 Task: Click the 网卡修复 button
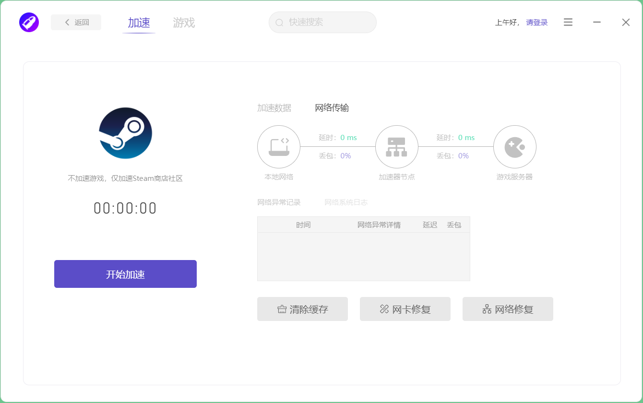tap(405, 309)
